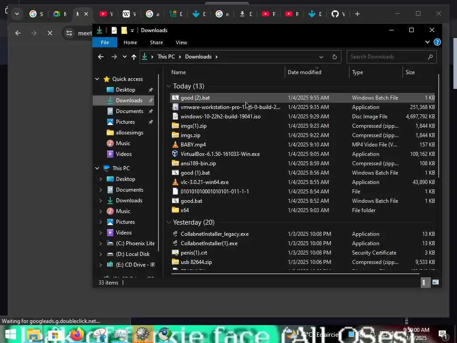
Task: Select Documents under Quick access
Action: click(x=129, y=111)
